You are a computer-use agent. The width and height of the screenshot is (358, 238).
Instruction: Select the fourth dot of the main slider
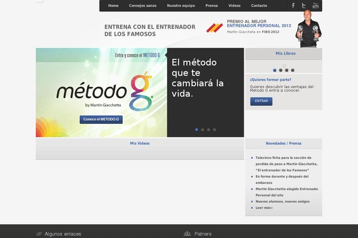pyautogui.click(x=214, y=130)
